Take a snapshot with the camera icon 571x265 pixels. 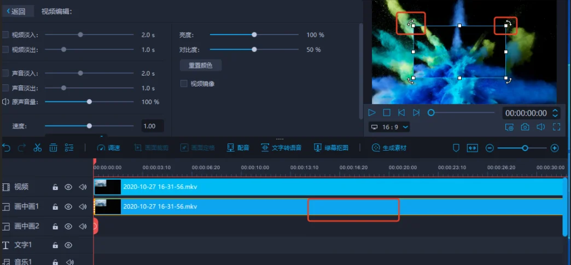coord(525,127)
